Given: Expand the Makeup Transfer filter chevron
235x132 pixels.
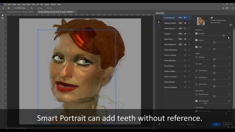Looking at the screenshot, I should click(189, 23).
